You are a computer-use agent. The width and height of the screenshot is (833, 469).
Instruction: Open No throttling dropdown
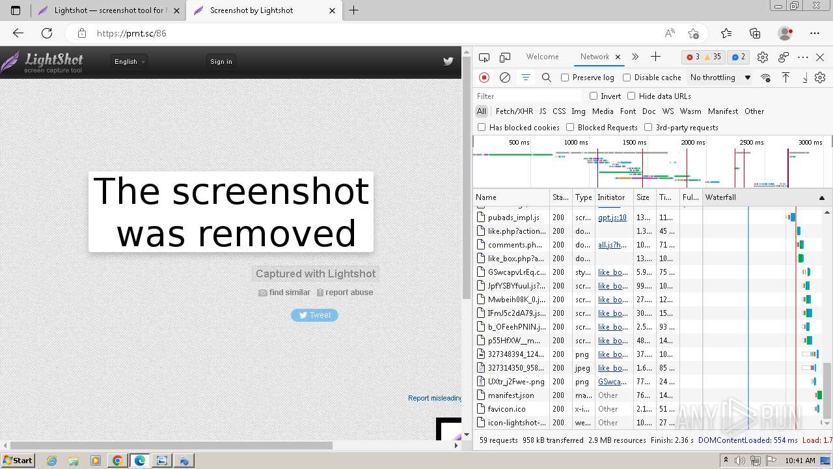pos(720,78)
